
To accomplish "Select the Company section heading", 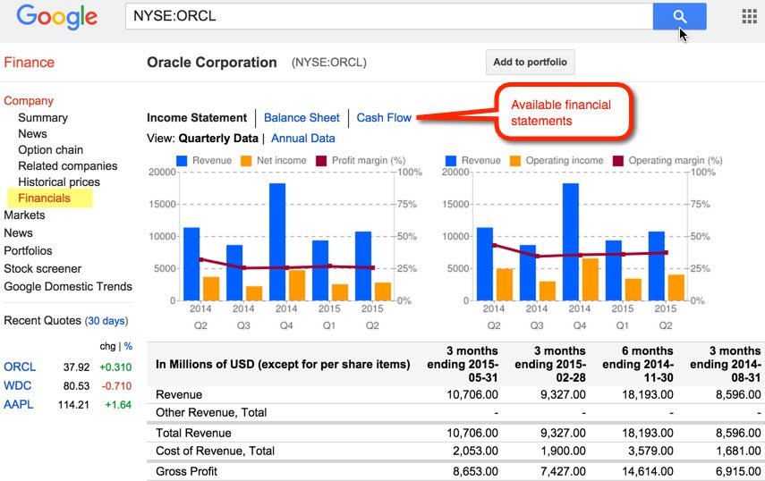I will coord(29,101).
